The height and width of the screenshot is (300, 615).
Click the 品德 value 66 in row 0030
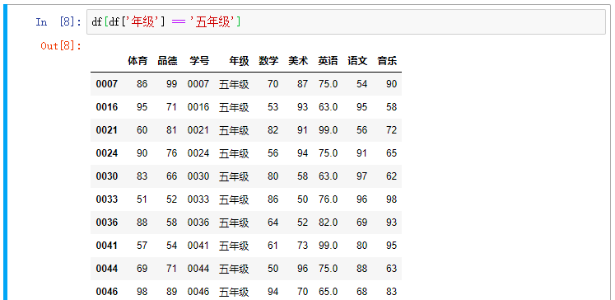(x=172, y=176)
